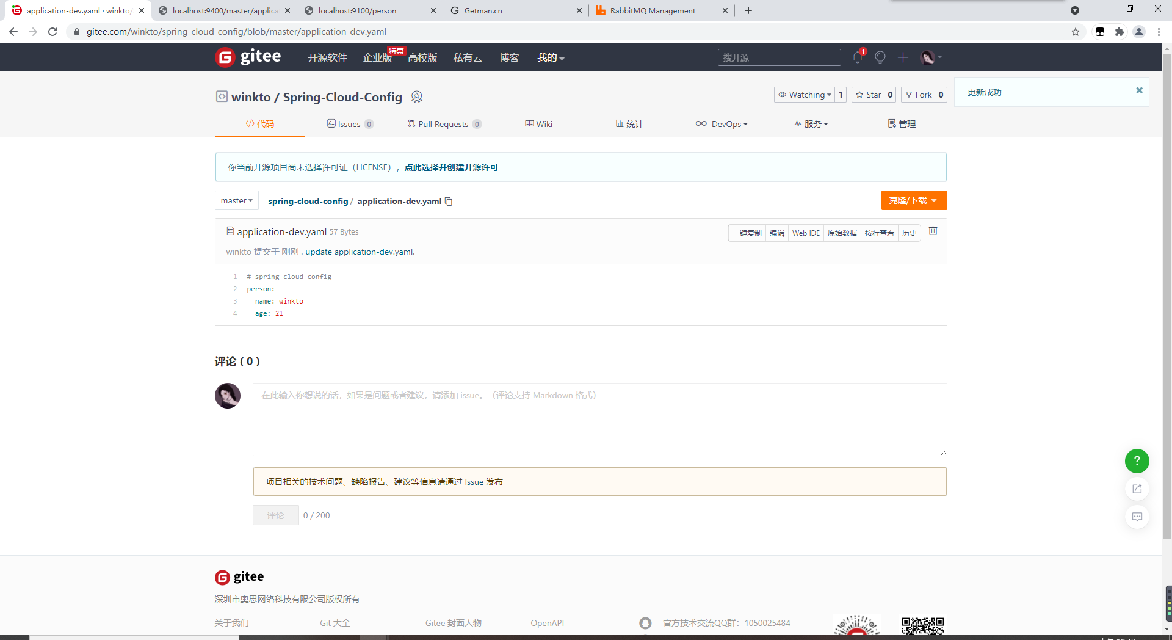Open the user avatar menu
The height and width of the screenshot is (640, 1172).
pyautogui.click(x=931, y=57)
